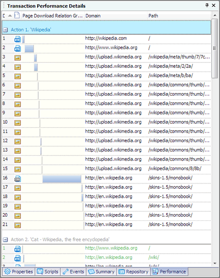Click the vertical scrollbar thumb
The height and width of the screenshot is (278, 220).
click(215, 48)
